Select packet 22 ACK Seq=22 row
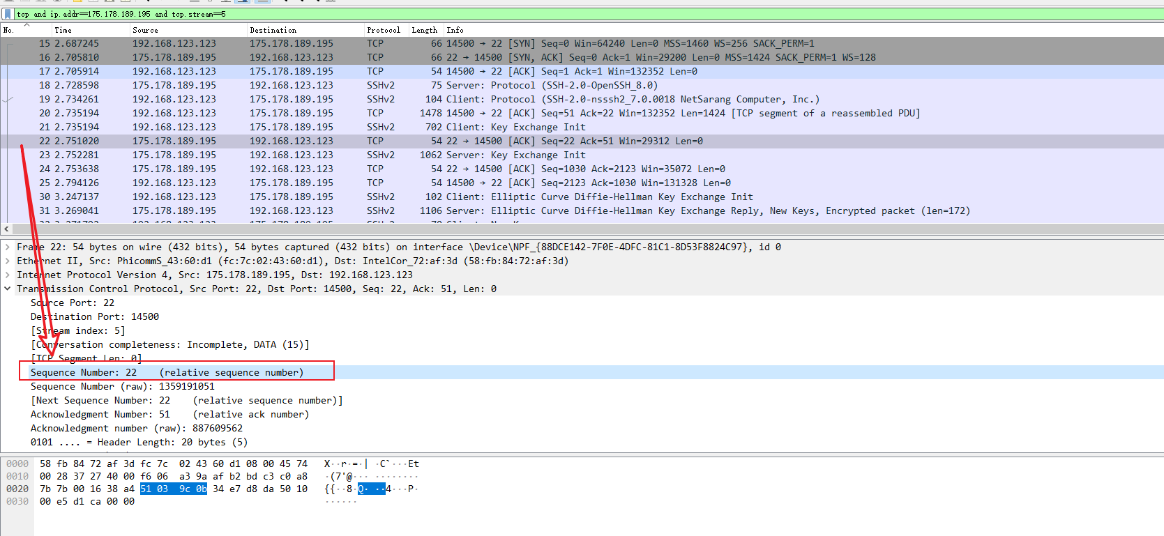 (582, 141)
